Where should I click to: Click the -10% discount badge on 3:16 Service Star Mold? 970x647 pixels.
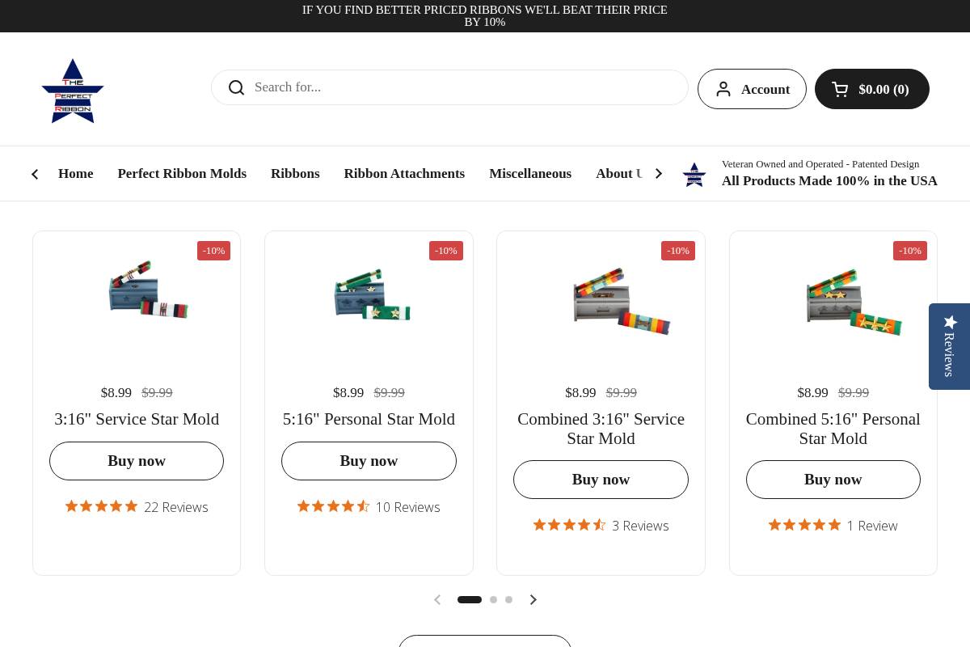point(213,251)
